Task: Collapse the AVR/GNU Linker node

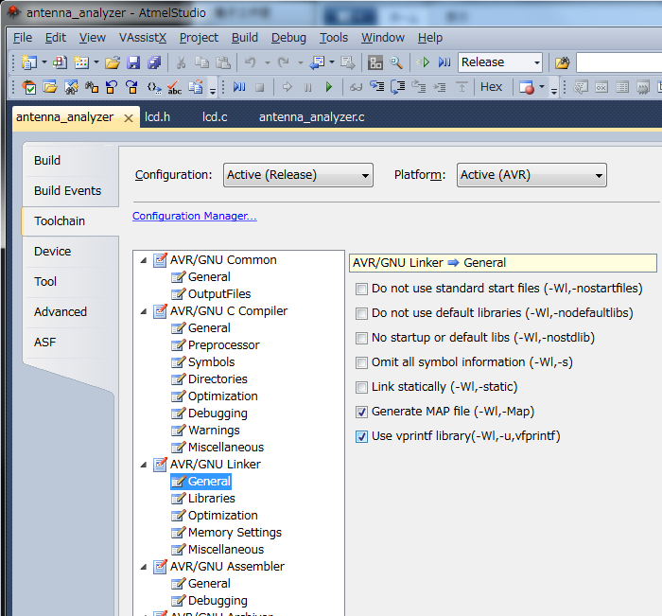Action: tap(144, 466)
